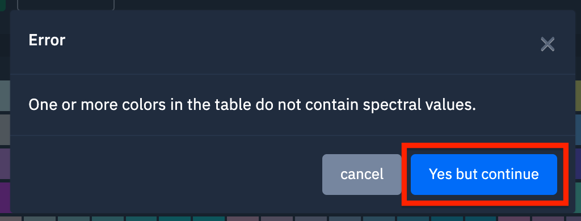Select the slate swatch directly beneath the cancel button
This screenshot has width=581, height=221.
point(345,219)
